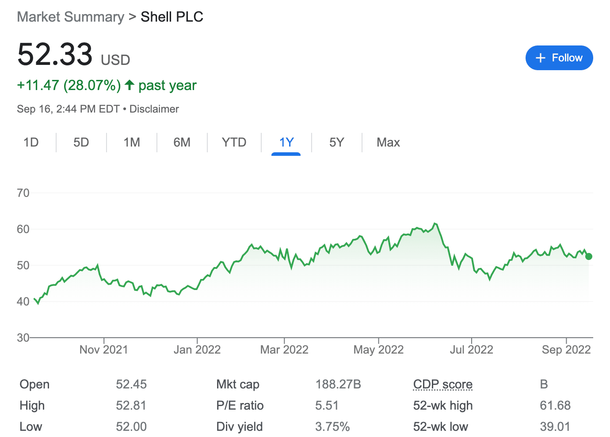The width and height of the screenshot is (610, 437).
Task: Click the 70 y-axis label
Action: (x=23, y=193)
